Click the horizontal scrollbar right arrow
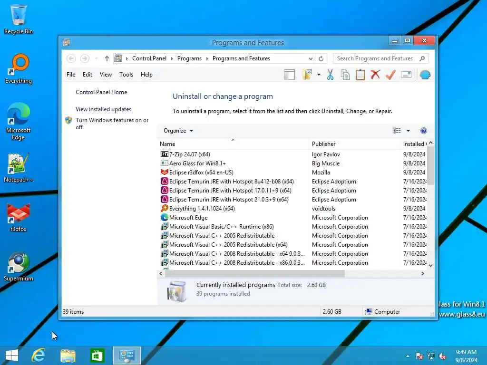The image size is (487, 365). pos(422,273)
